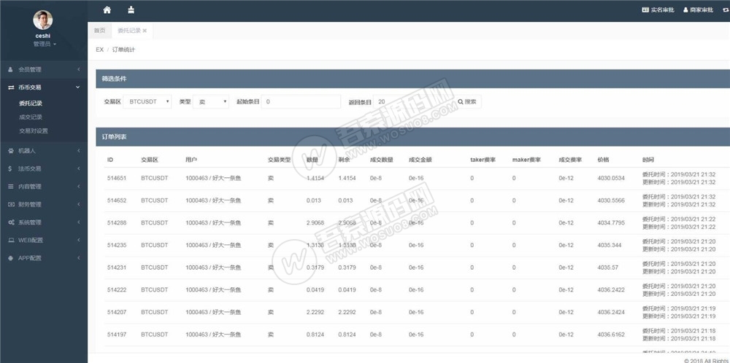730x363 pixels.
Task: Click the user icon of 会员管理
Action: click(11, 69)
